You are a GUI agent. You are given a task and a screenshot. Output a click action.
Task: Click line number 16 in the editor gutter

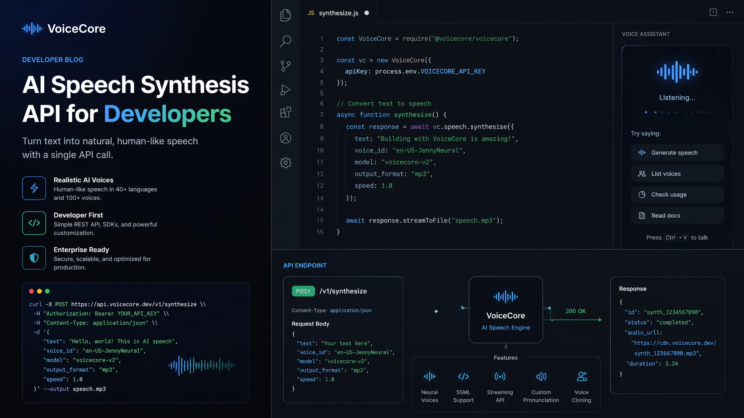tap(320, 232)
